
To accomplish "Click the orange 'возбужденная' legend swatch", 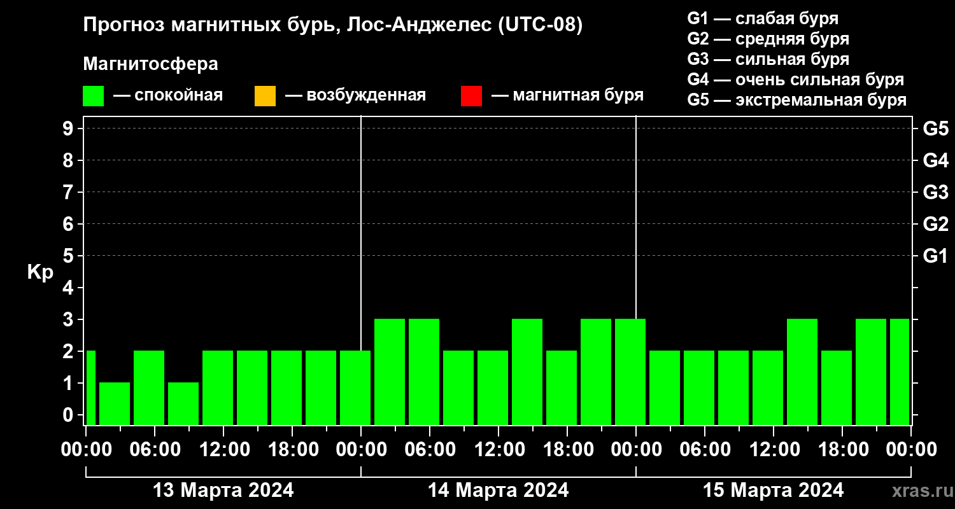I will point(265,96).
